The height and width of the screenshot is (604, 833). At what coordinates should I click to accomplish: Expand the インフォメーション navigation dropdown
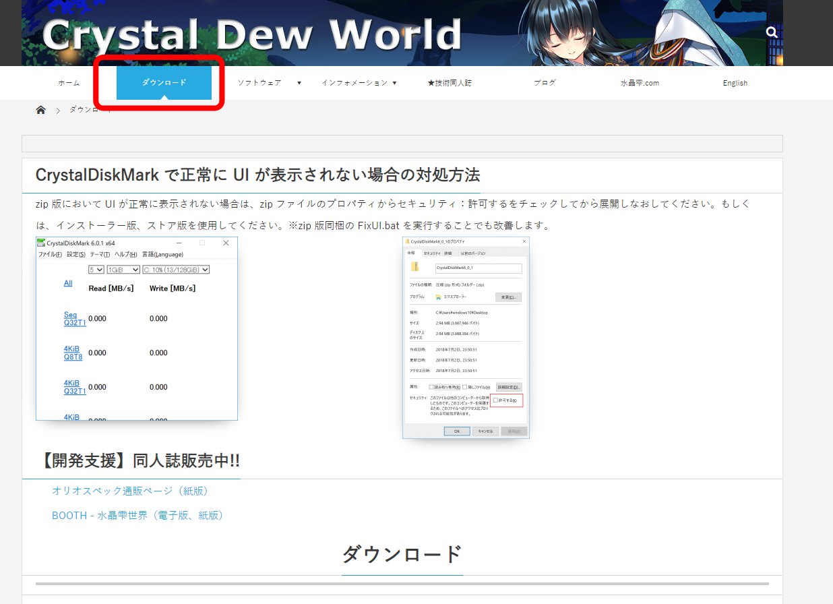394,83
